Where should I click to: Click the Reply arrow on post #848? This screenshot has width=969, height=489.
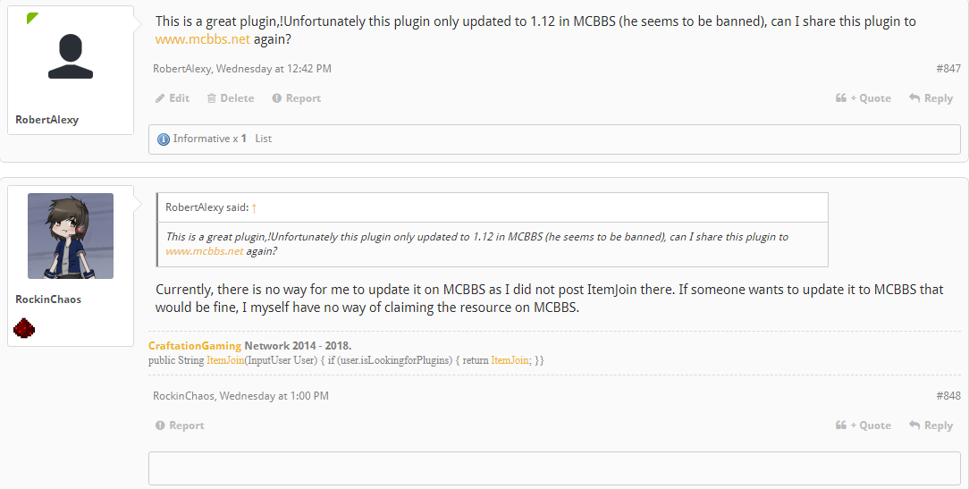coord(914,426)
